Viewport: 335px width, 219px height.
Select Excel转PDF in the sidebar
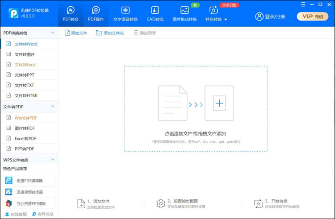[29, 138]
